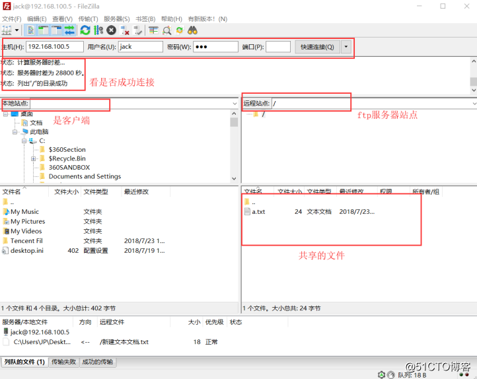Cancel the current operation
The image size is (477, 379).
(x=112, y=30)
